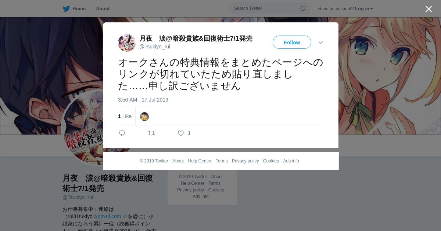This screenshot has width=441, height=231.
Task: Click the search magnifier icon
Action: coord(303,8)
